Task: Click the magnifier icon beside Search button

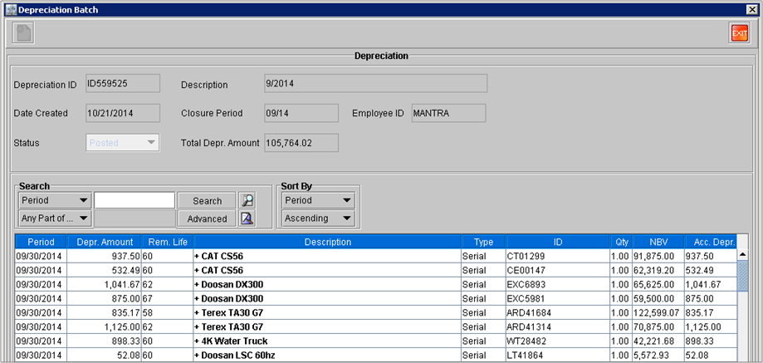Action: coord(247,200)
